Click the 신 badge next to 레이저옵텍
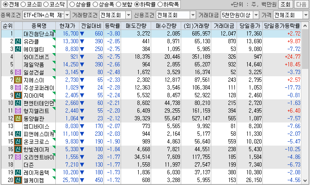 [x=18, y=173]
